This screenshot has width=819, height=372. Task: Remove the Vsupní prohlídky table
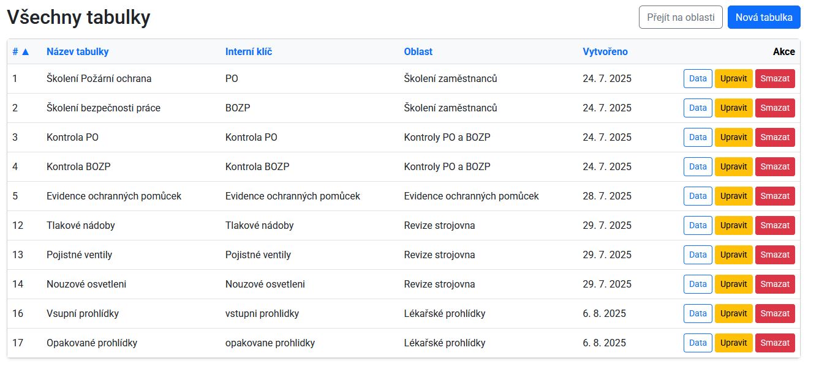coord(774,313)
